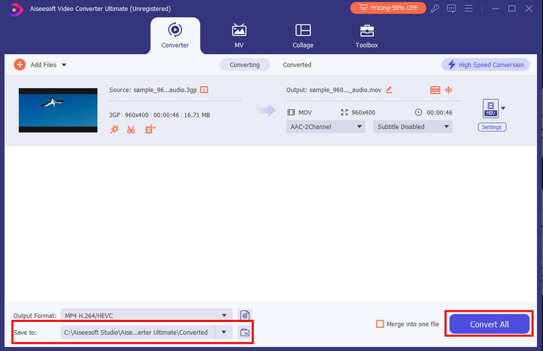This screenshot has width=543, height=351.
Task: Check Merge into one file
Action: [x=380, y=324]
